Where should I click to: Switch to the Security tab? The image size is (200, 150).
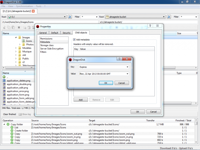66,33
